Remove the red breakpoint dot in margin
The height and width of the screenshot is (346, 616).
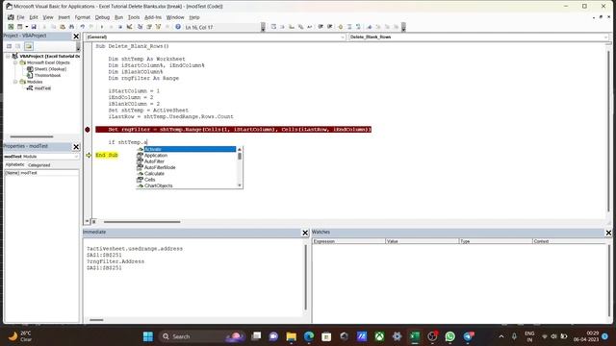(88, 130)
